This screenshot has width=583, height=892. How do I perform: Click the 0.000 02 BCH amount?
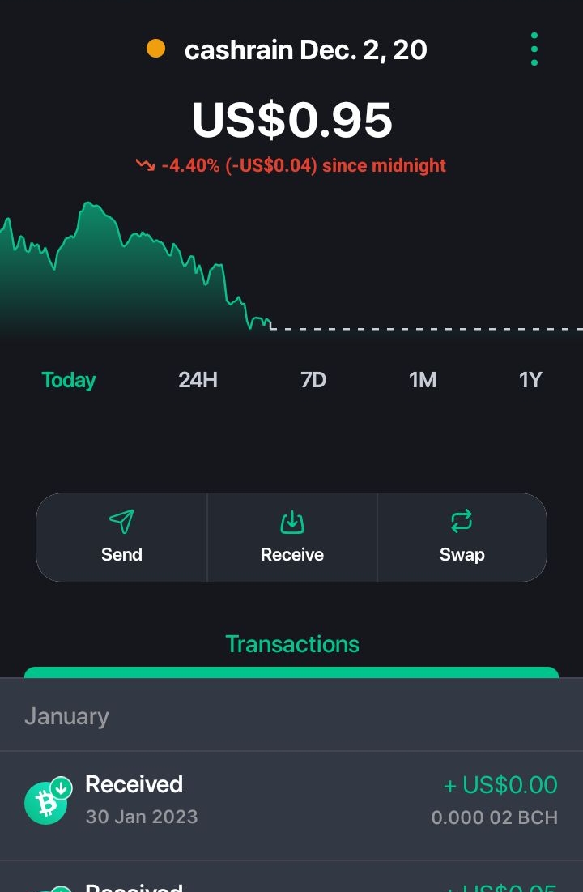tap(494, 817)
